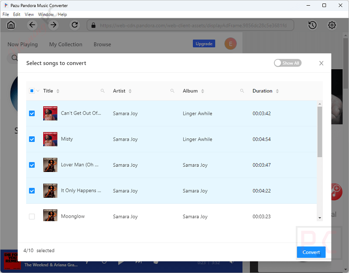Image resolution: width=349 pixels, height=273 pixels.
Task: Click Misty album cover thumbnail
Action: pos(50,139)
